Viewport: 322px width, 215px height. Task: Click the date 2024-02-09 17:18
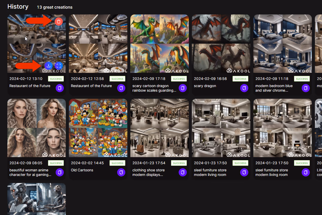click(x=149, y=79)
